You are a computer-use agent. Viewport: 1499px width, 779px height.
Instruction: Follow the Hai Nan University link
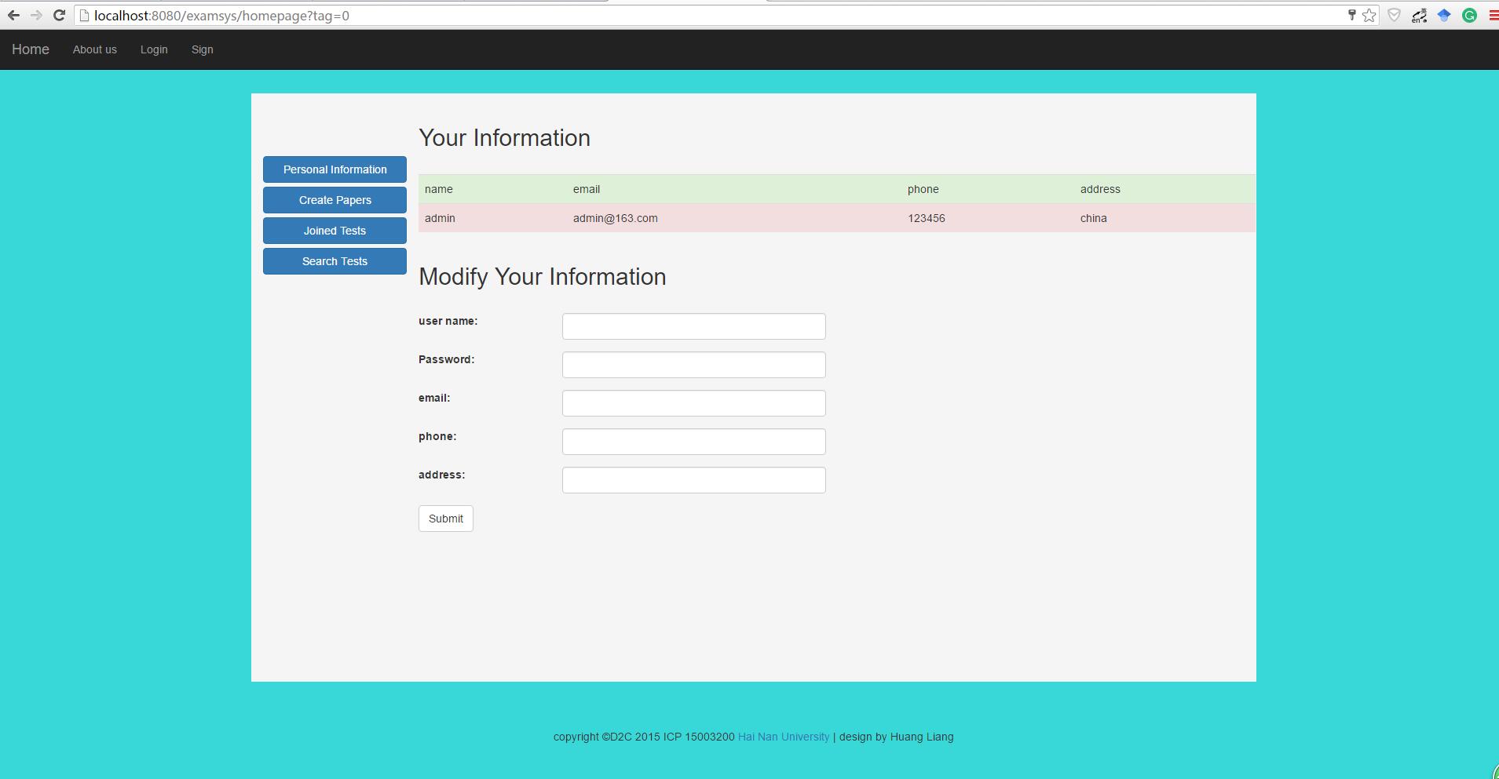(784, 737)
